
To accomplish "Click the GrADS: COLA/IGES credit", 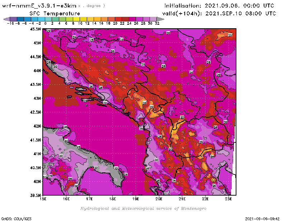I will click(x=16, y=219).
